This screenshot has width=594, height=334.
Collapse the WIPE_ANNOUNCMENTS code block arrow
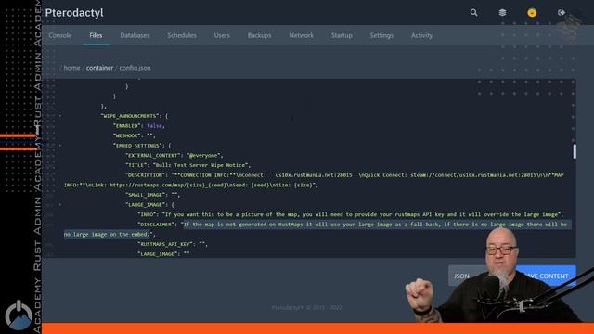coord(60,116)
